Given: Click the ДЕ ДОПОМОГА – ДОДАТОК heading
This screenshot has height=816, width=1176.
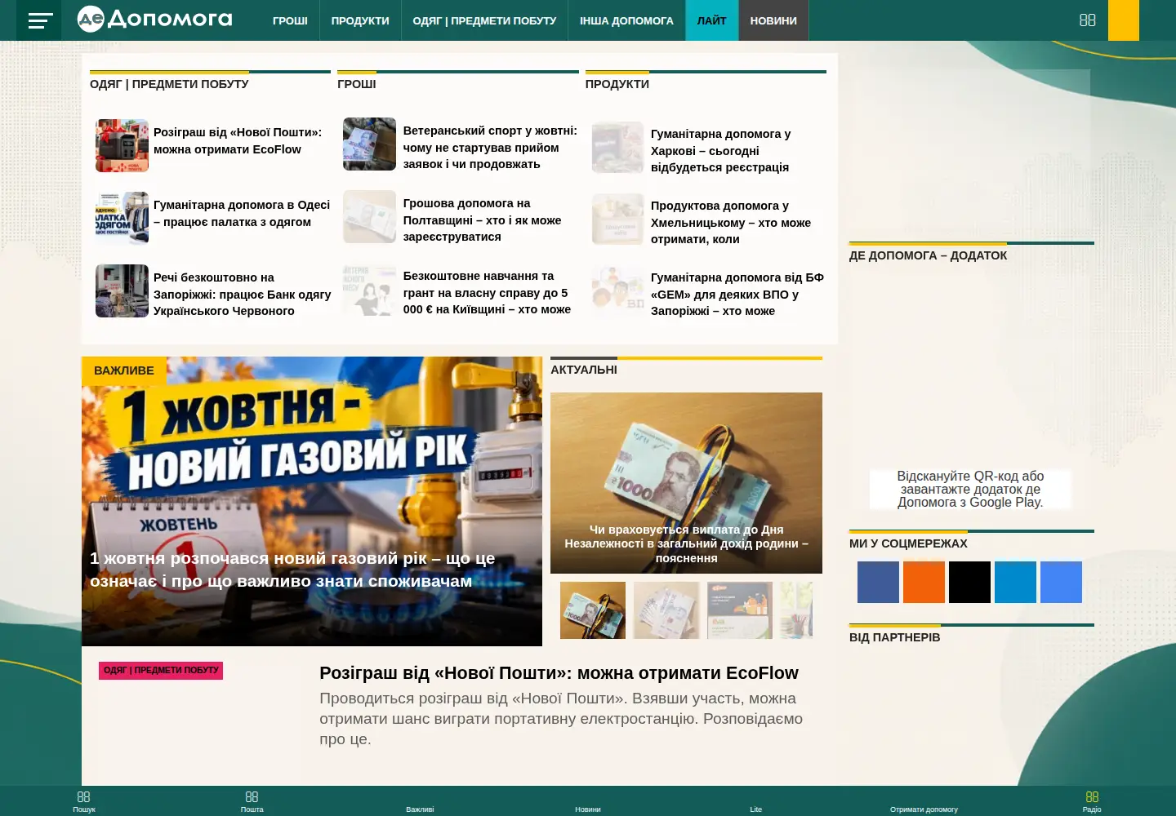Looking at the screenshot, I should 928,255.
